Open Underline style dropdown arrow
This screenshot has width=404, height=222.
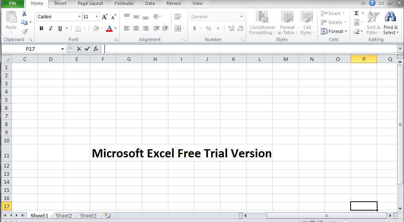pyautogui.click(x=66, y=28)
